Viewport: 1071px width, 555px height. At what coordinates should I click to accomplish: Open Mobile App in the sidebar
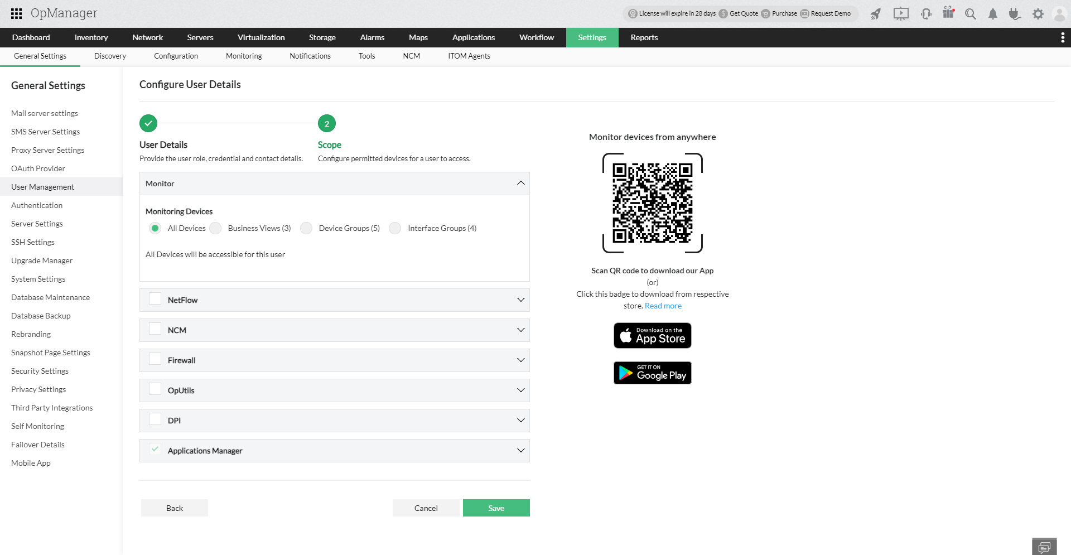31,463
